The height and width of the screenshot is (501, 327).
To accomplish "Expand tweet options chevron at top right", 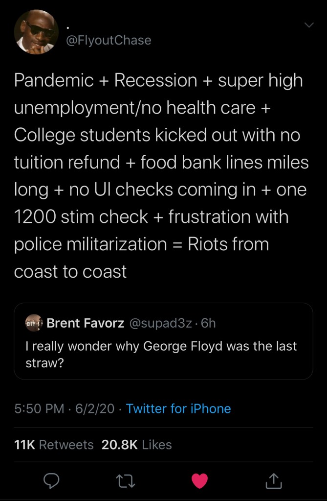I will (309, 25).
